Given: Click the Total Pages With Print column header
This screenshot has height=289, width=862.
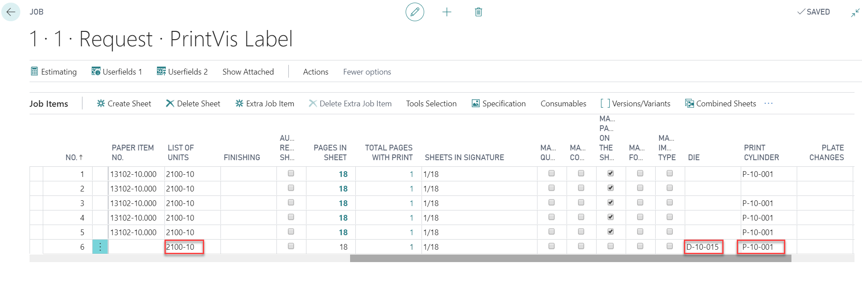Looking at the screenshot, I should (x=389, y=153).
